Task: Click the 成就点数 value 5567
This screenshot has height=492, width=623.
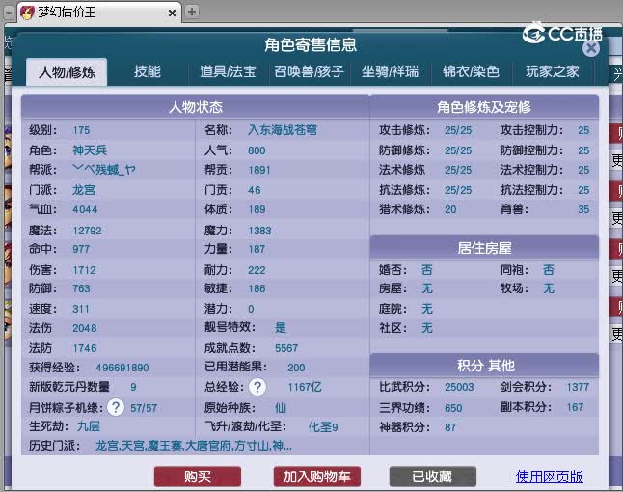Action: (286, 348)
